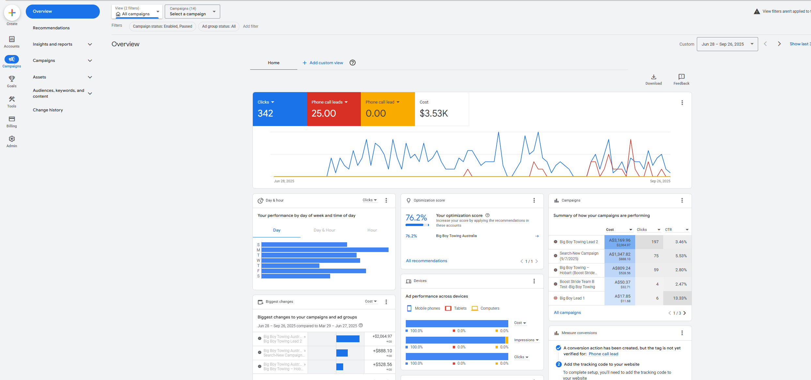Click the Computers legend swatch
This screenshot has height=380, width=811.
tap(475, 308)
